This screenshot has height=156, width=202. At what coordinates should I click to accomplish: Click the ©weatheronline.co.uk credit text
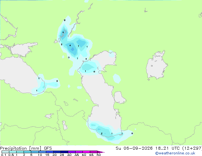pyautogui.click(x=175, y=153)
